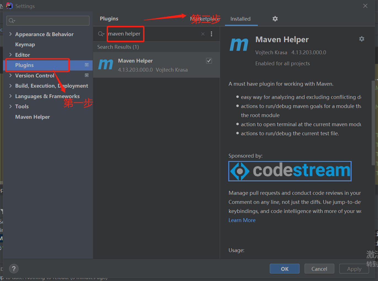Click the plugin description scrollbar
The image size is (378, 281).
tap(373, 123)
